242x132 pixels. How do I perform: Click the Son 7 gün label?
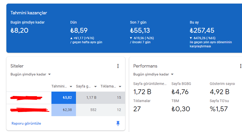point(138,23)
